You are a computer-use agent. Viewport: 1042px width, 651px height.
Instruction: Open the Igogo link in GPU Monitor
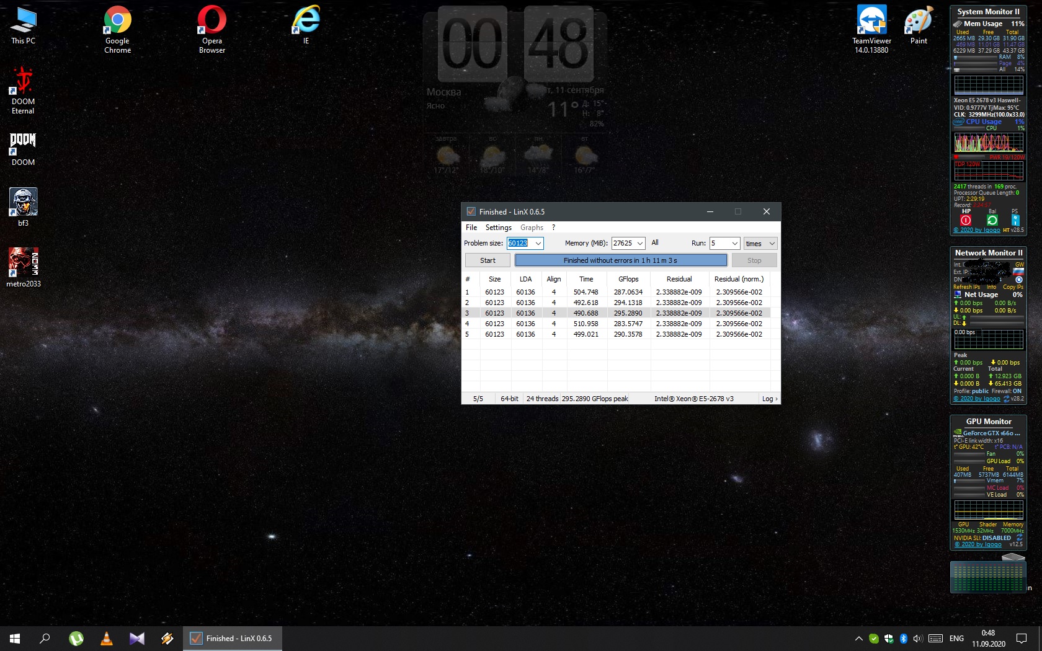(977, 544)
